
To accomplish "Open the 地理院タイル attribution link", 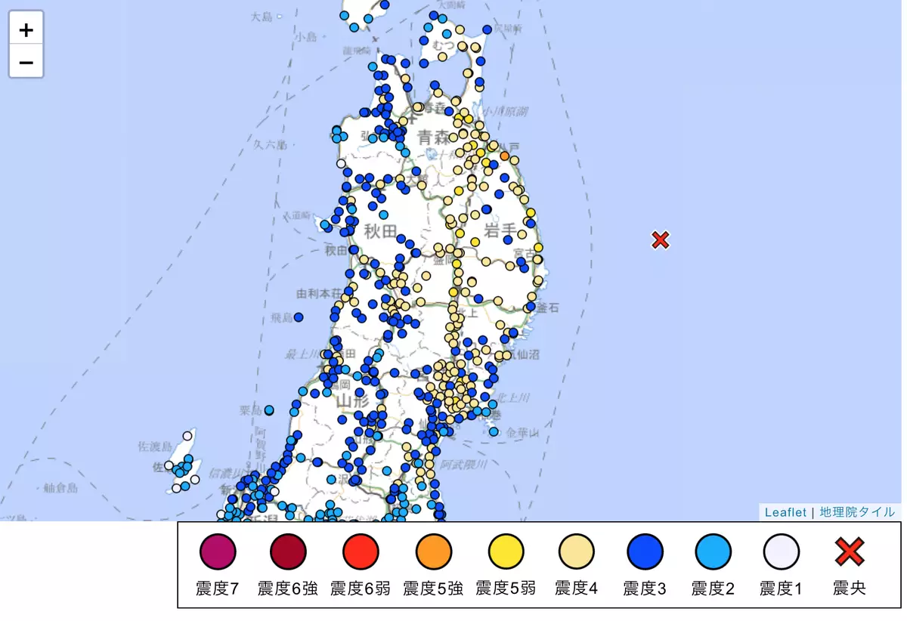I will point(857,512).
